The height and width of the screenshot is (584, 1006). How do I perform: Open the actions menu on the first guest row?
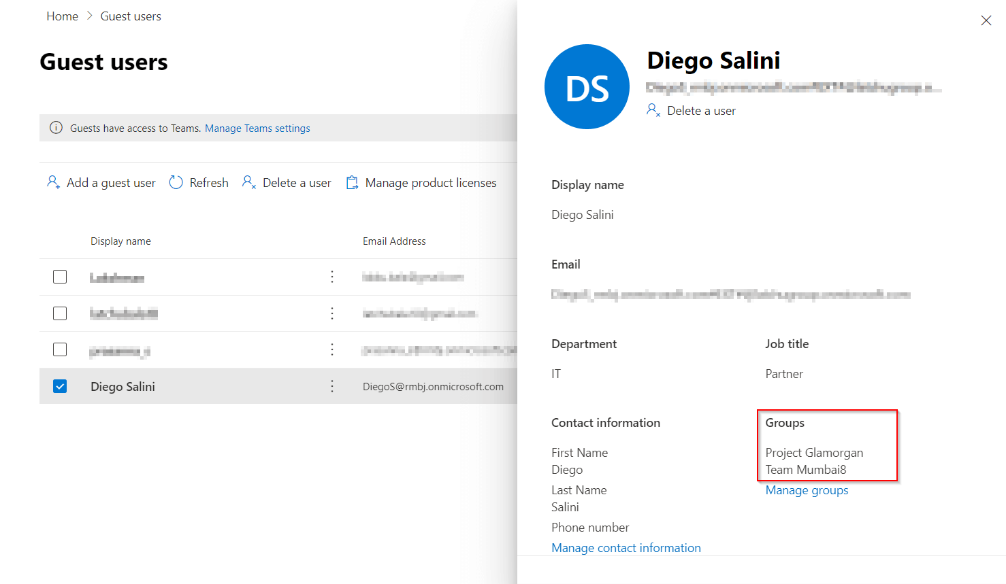coord(331,276)
